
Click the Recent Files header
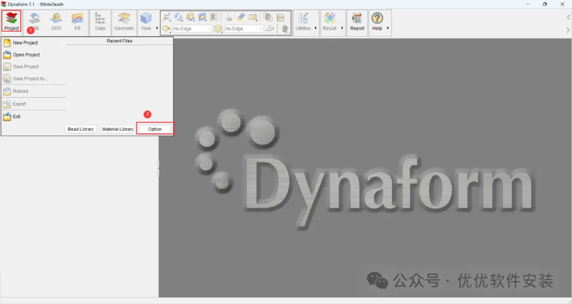(x=120, y=41)
